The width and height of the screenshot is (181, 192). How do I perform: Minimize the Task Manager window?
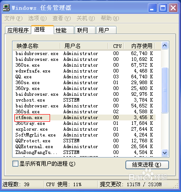point(152,8)
